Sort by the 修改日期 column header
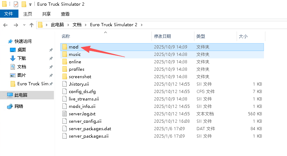Viewport: 287px width, 156px height. tap(162, 36)
